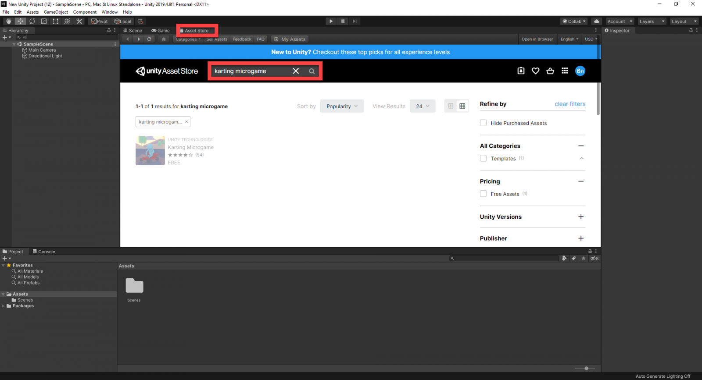
Task: Switch to the Scene tab
Action: tap(133, 31)
